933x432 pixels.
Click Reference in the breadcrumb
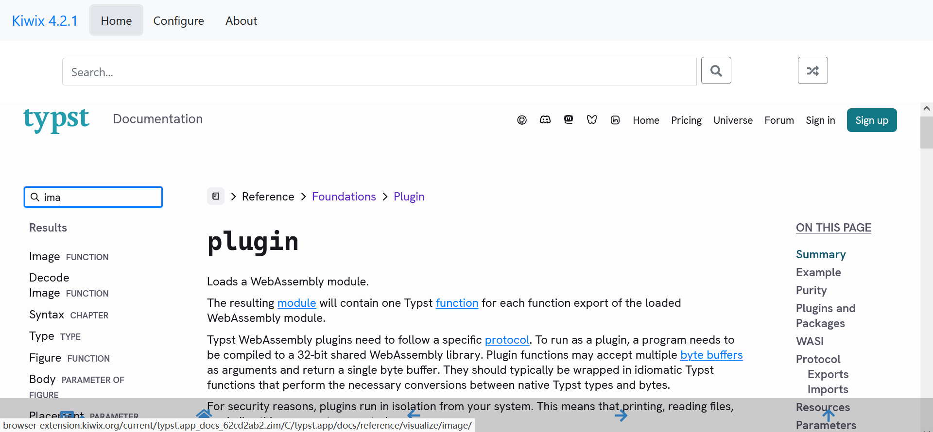pos(268,197)
